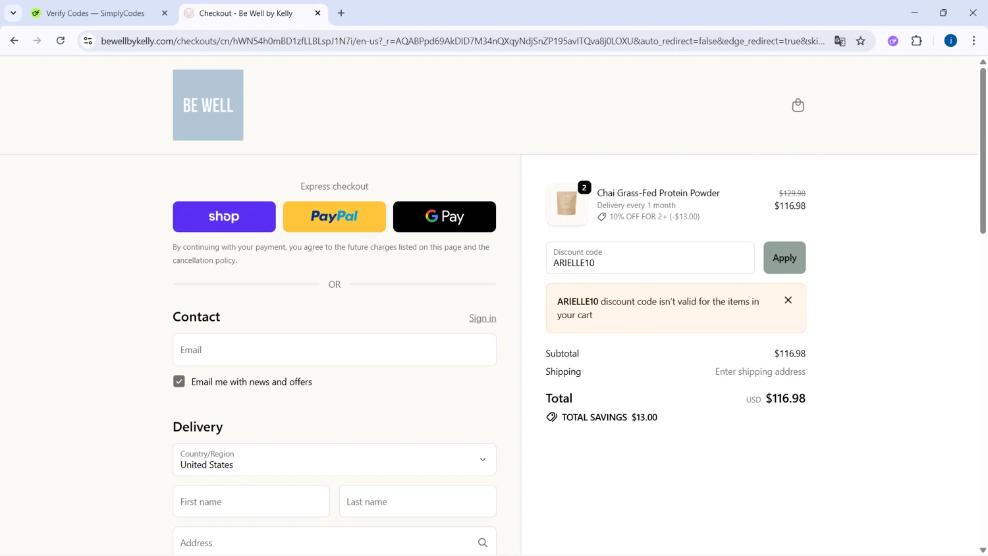
Task: Click the Be Well store logo
Action: point(208,105)
